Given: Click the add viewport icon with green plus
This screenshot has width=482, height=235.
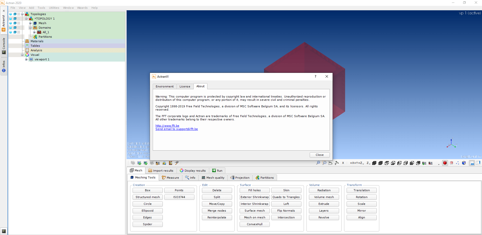Looking at the screenshot, I should coord(139,163).
